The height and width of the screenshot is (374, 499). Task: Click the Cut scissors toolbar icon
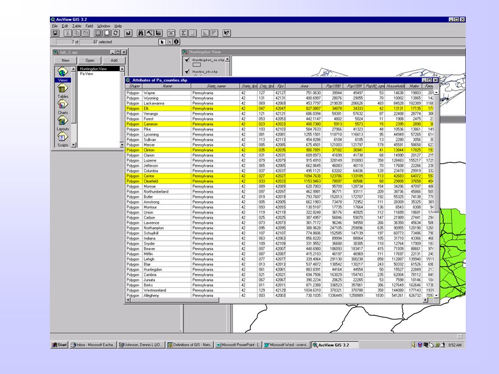pos(68,33)
